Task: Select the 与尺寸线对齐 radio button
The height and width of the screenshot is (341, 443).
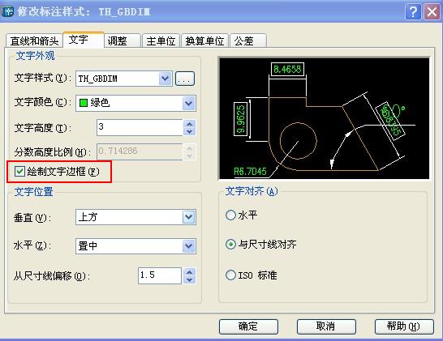Action: point(230,245)
